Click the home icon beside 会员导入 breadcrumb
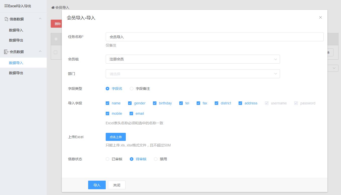Image resolution: width=341 pixels, height=195 pixels. pyautogui.click(x=53, y=8)
